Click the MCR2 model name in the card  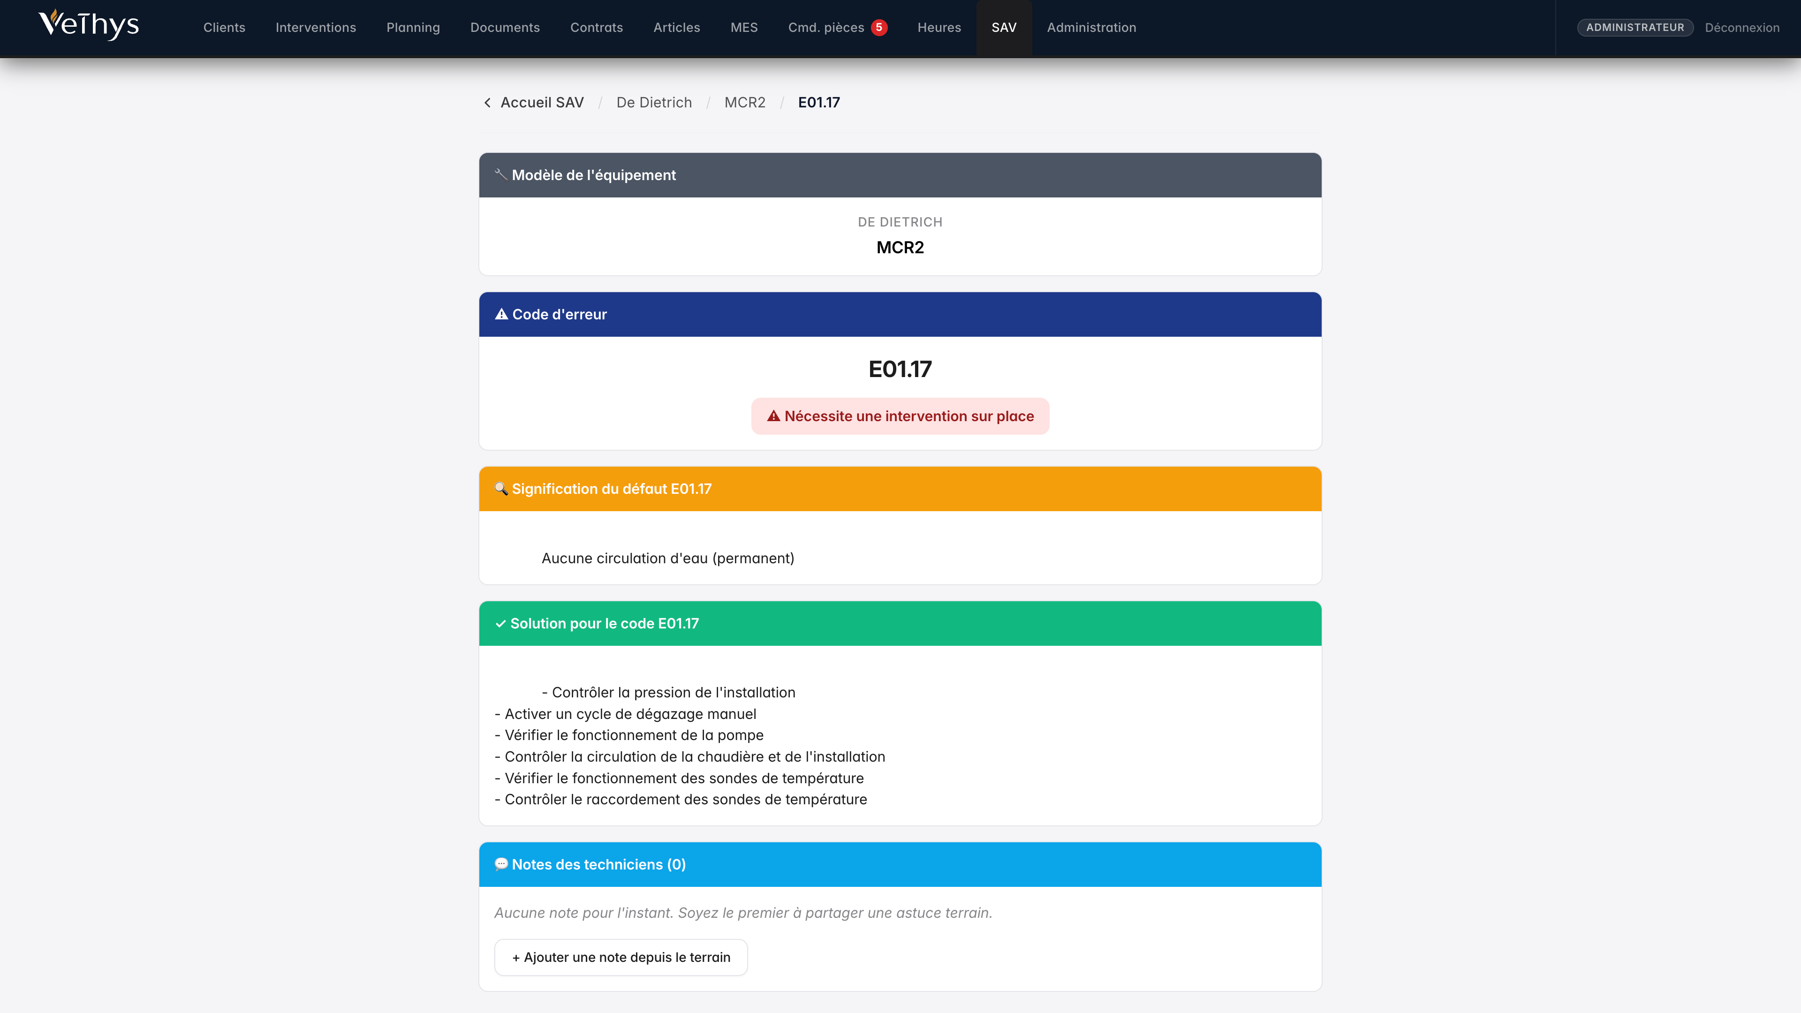coord(900,248)
